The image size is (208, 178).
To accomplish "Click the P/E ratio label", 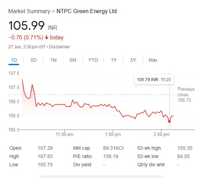I will [81, 156].
